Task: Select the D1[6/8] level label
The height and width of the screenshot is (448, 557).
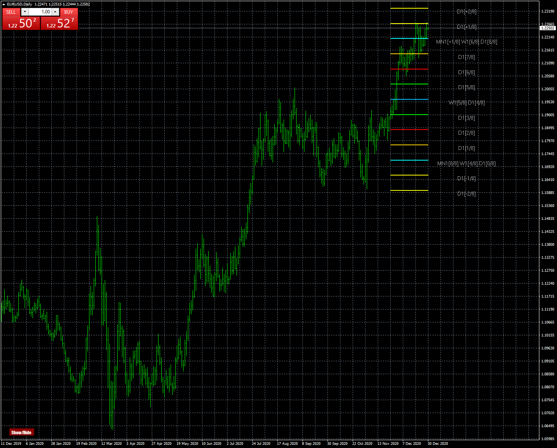Action: click(x=466, y=72)
